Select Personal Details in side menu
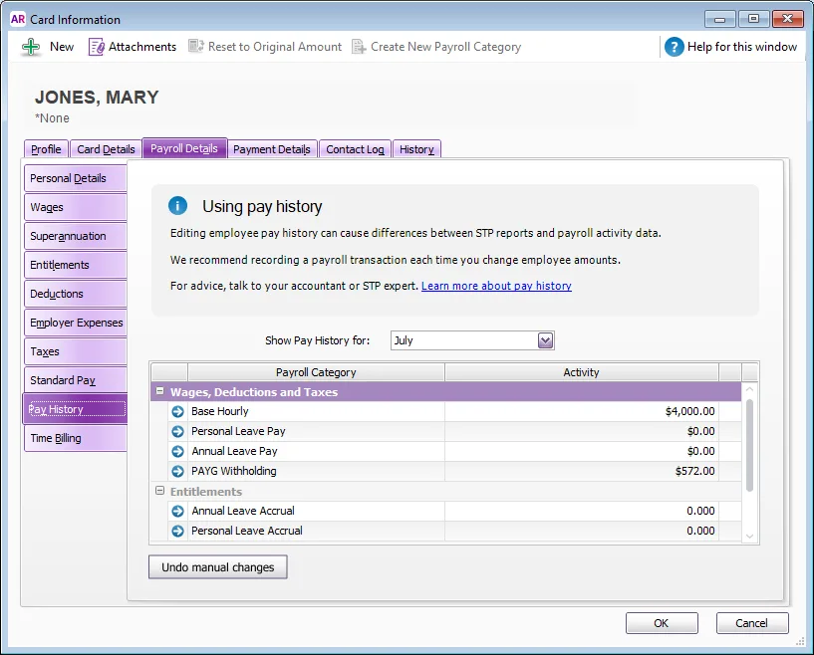 click(76, 178)
